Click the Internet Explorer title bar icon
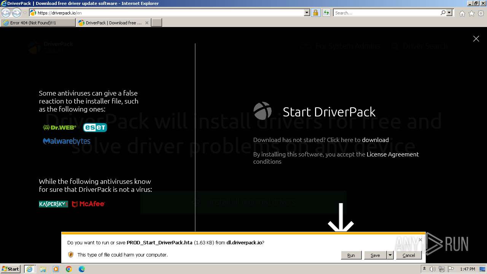Viewport: 487px width, 274px height. [4, 3]
